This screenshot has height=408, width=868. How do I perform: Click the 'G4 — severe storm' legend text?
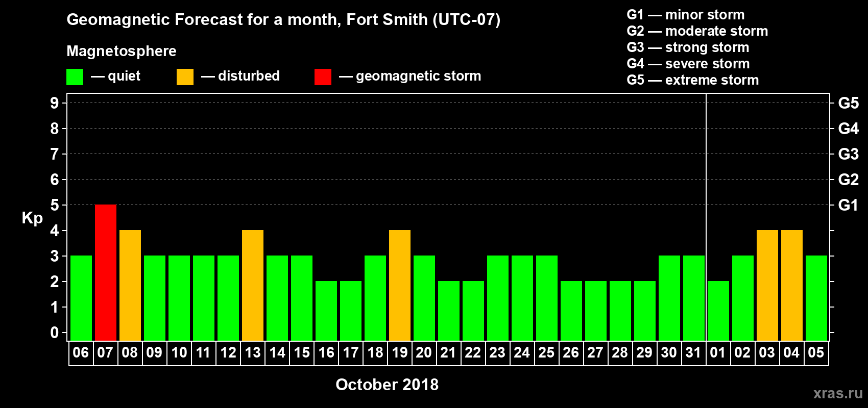[688, 64]
